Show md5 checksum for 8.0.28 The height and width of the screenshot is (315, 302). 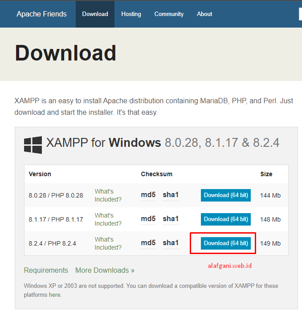coord(148,195)
